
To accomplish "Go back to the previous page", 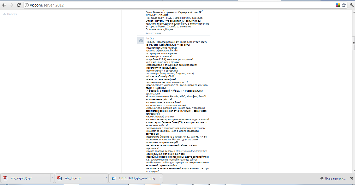I will (x=4, y=5).
